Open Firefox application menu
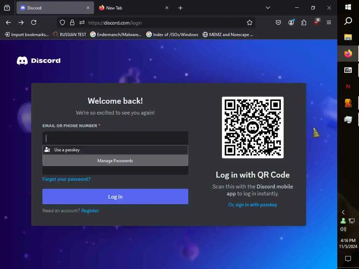The image size is (359, 269). [329, 22]
